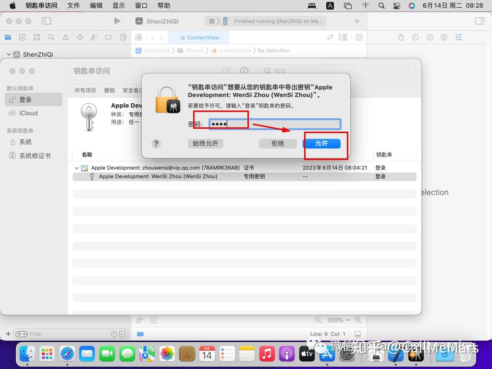Open the file inspector tab in Xcode
This screenshot has width=492, height=369.
[x=401, y=37]
